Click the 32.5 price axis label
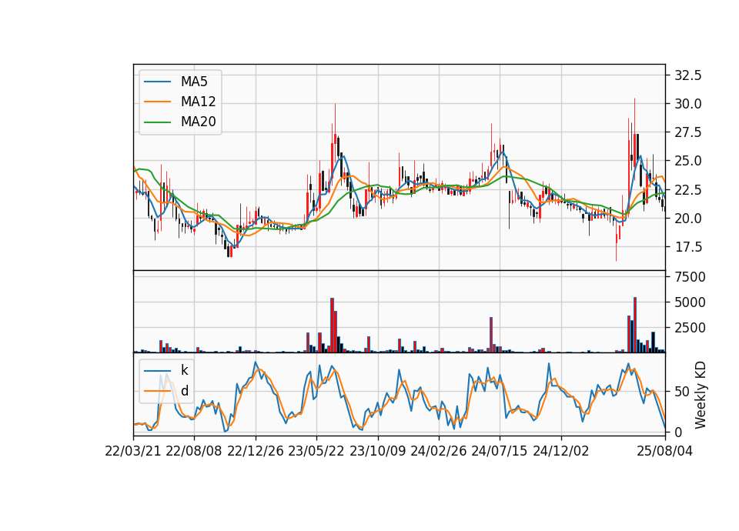 click(x=688, y=75)
